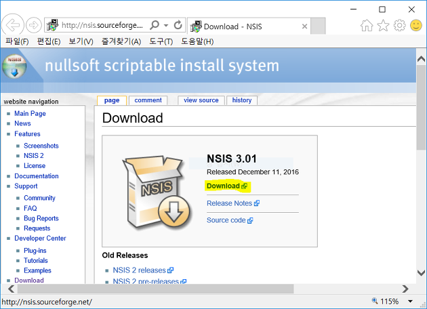The width and height of the screenshot is (427, 309).
Task: Open a new tab button
Action: tap(318, 26)
